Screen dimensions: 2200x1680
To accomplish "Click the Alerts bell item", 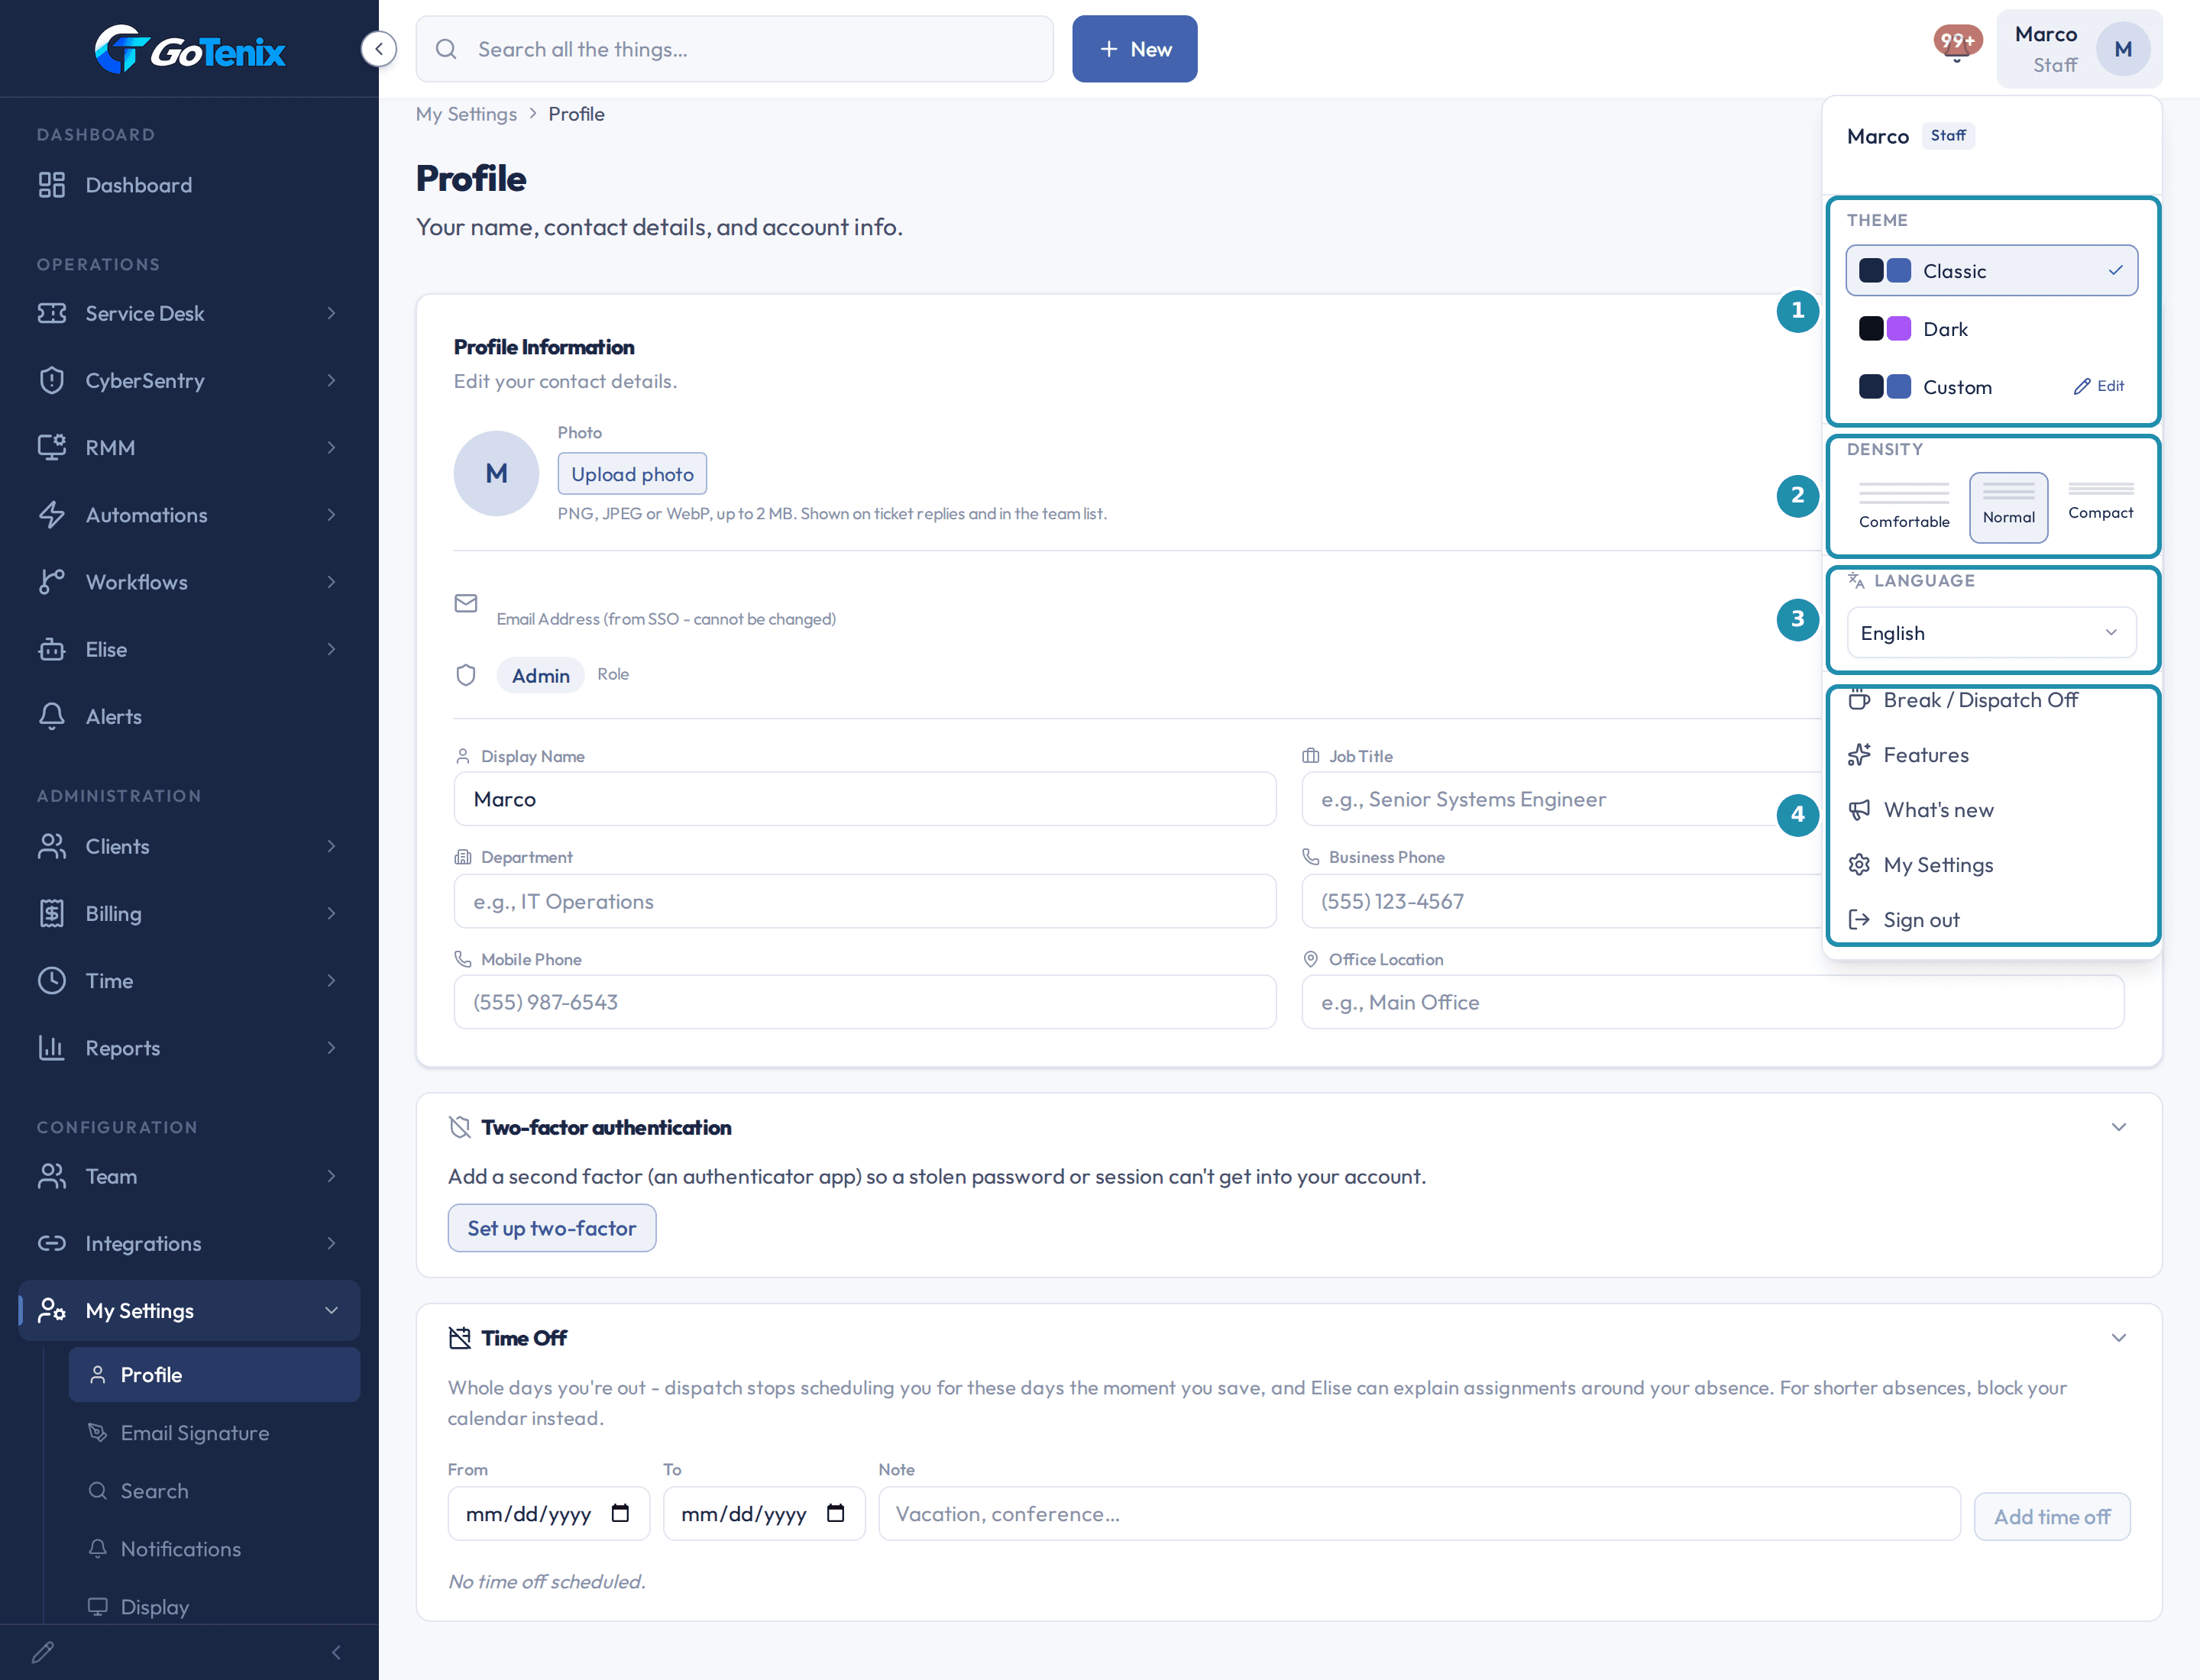I will pyautogui.click(x=189, y=717).
